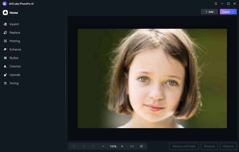Open the Toning menu item
239x152 pixels.
[x=14, y=83]
